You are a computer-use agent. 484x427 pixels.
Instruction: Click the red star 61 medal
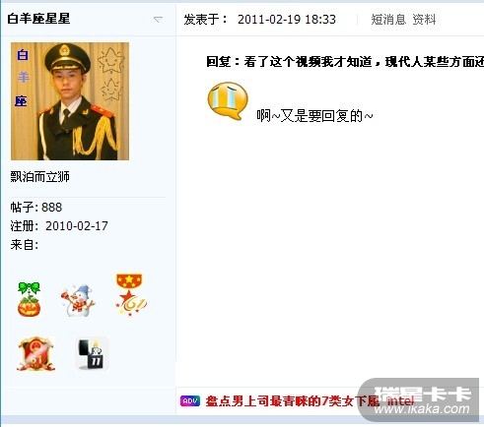click(x=130, y=295)
